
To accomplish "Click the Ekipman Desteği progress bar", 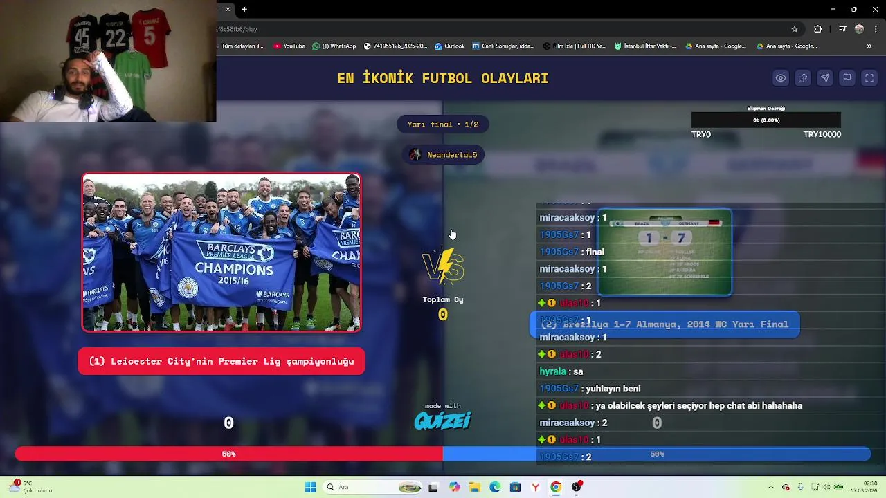I will point(766,120).
